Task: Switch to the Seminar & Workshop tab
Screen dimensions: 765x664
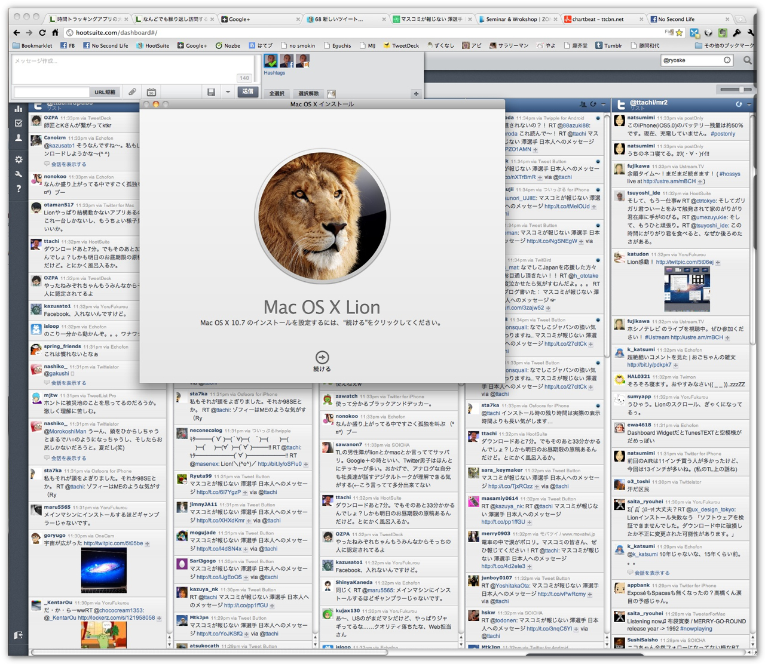Action: [517, 19]
